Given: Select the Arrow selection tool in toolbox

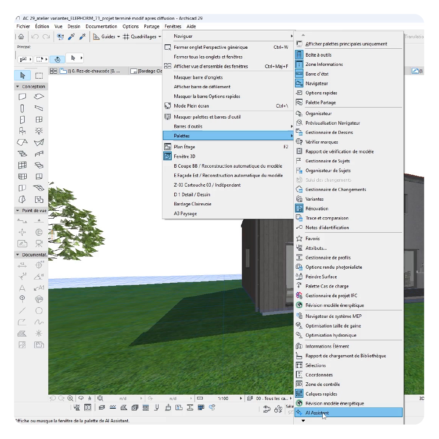Looking at the screenshot, I should coord(23,76).
